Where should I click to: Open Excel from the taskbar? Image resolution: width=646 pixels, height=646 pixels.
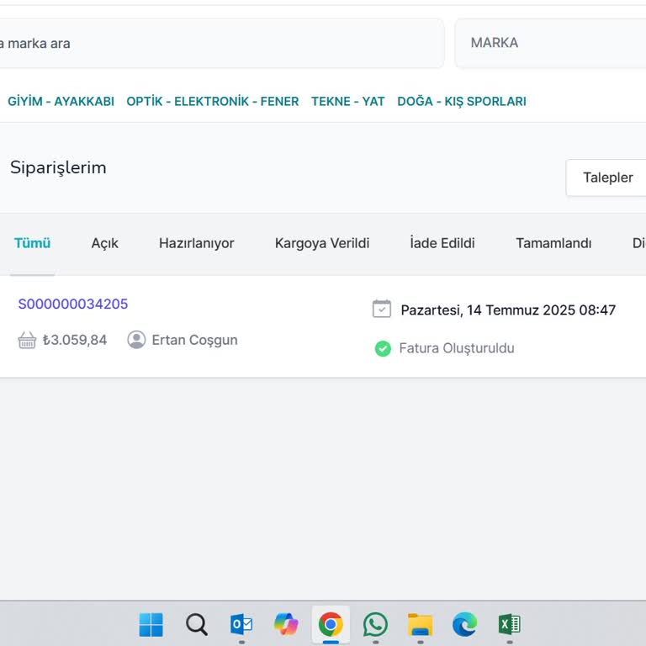pos(509,624)
